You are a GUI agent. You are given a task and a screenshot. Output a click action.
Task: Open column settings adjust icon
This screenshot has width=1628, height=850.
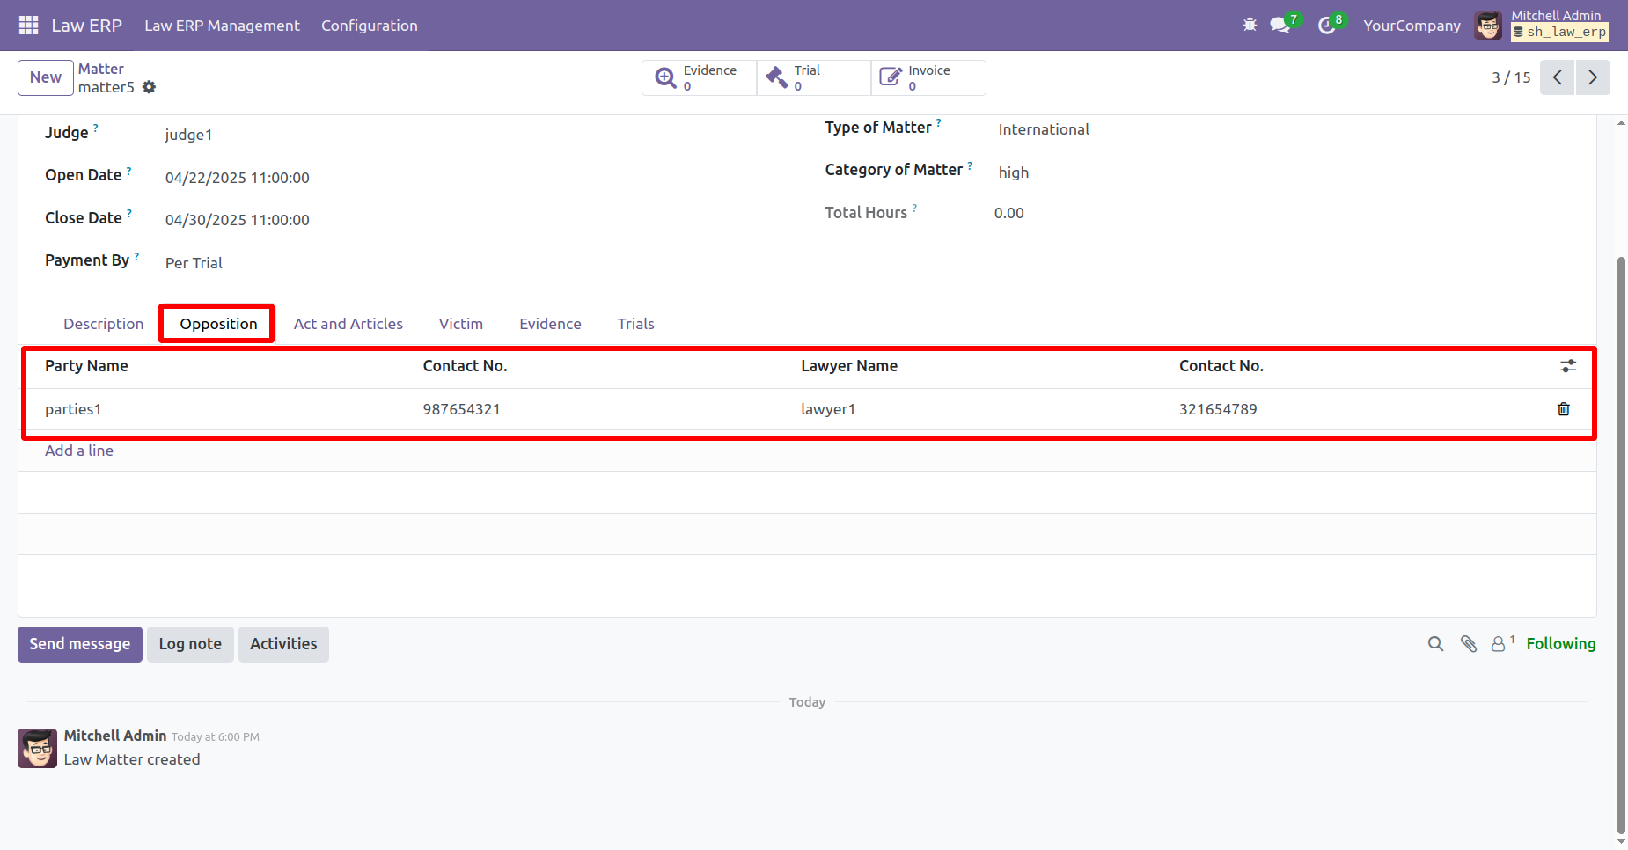[x=1568, y=366]
